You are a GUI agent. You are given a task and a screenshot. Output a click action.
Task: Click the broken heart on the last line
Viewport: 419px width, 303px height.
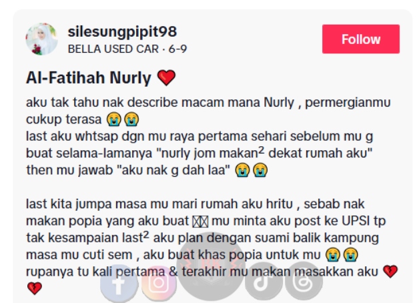click(x=35, y=288)
